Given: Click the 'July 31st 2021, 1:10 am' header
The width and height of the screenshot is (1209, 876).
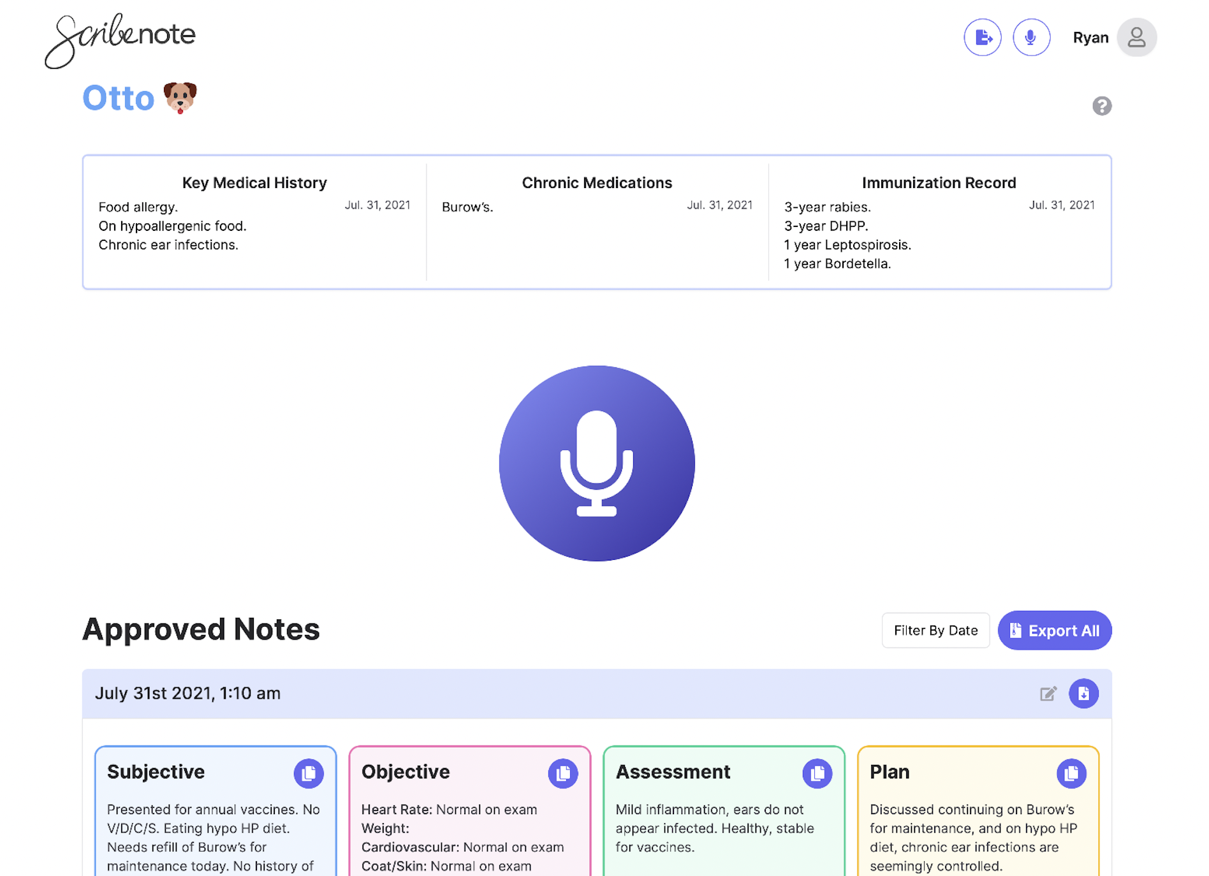Looking at the screenshot, I should pos(187,694).
